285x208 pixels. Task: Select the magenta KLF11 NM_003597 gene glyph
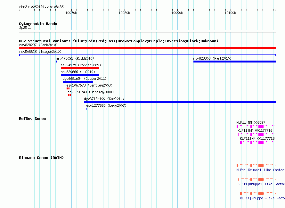pyautogui.click(x=256, y=126)
